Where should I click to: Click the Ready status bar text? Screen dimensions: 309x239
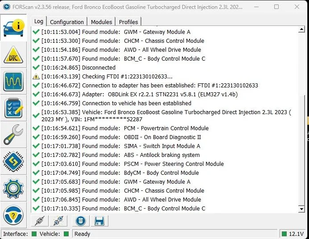coord(82,234)
